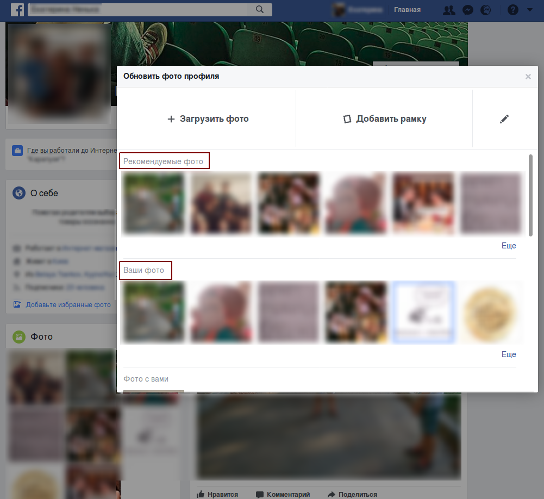Screen dimensions: 544x499
Task: Show more under Ваши фото via Еще
Action: pyautogui.click(x=509, y=354)
